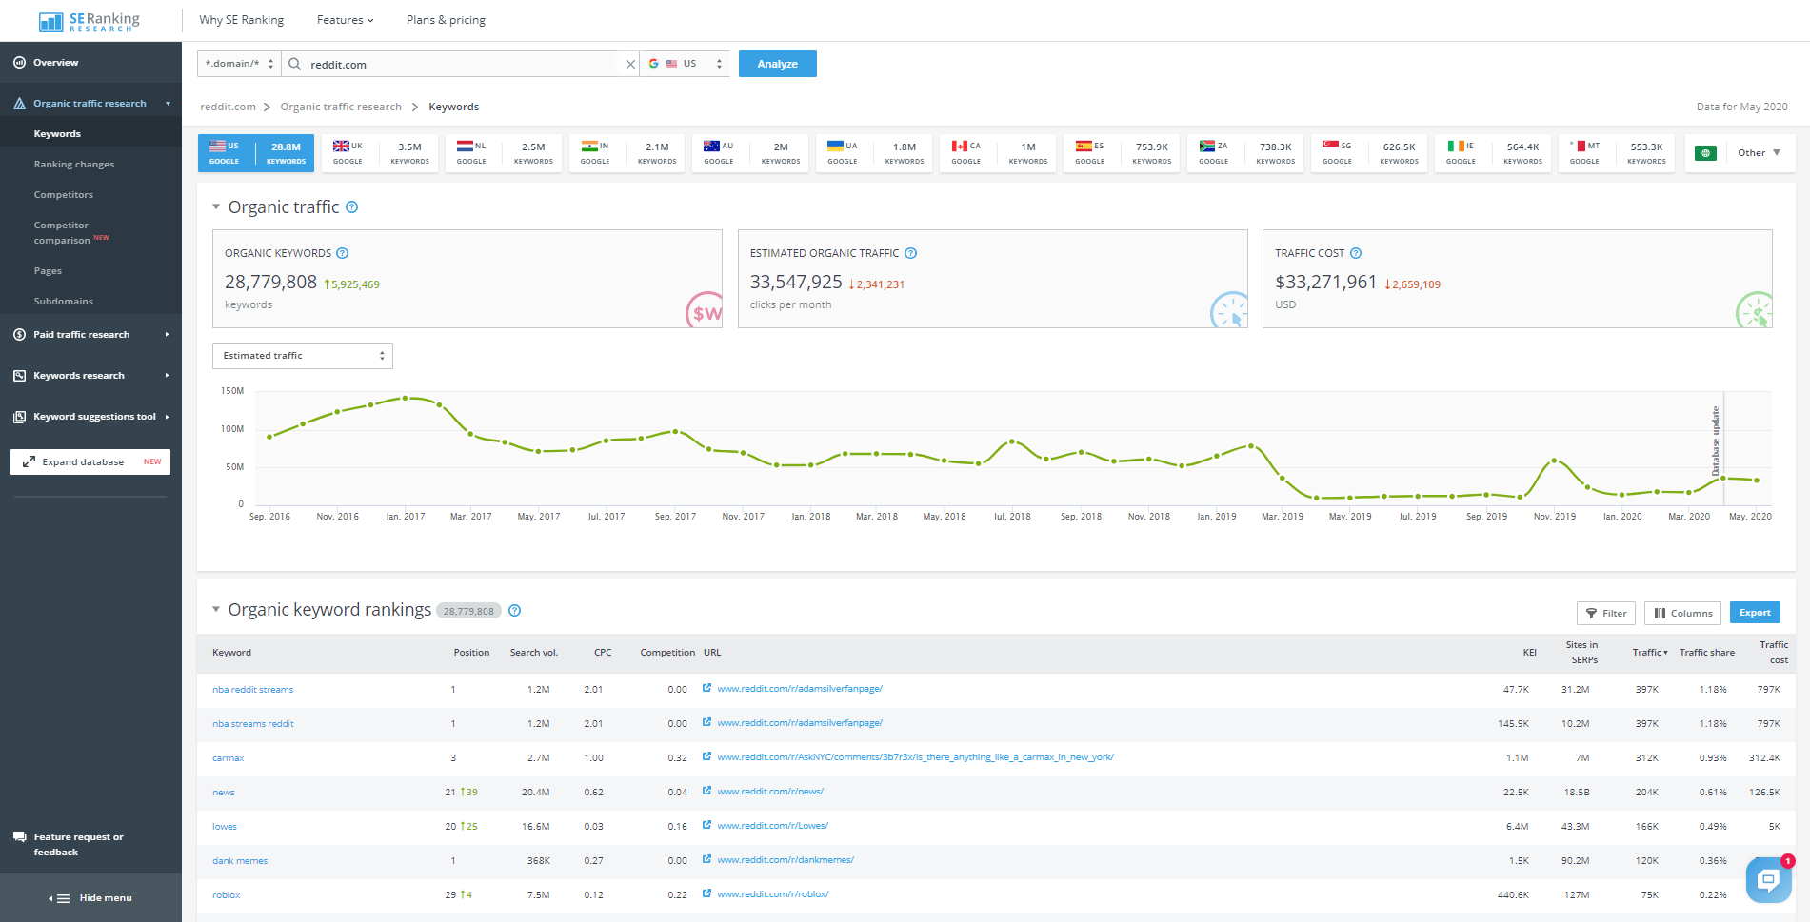Viewport: 1810px width, 922px height.
Task: Open external link icon for lowes row
Action: pyautogui.click(x=707, y=825)
